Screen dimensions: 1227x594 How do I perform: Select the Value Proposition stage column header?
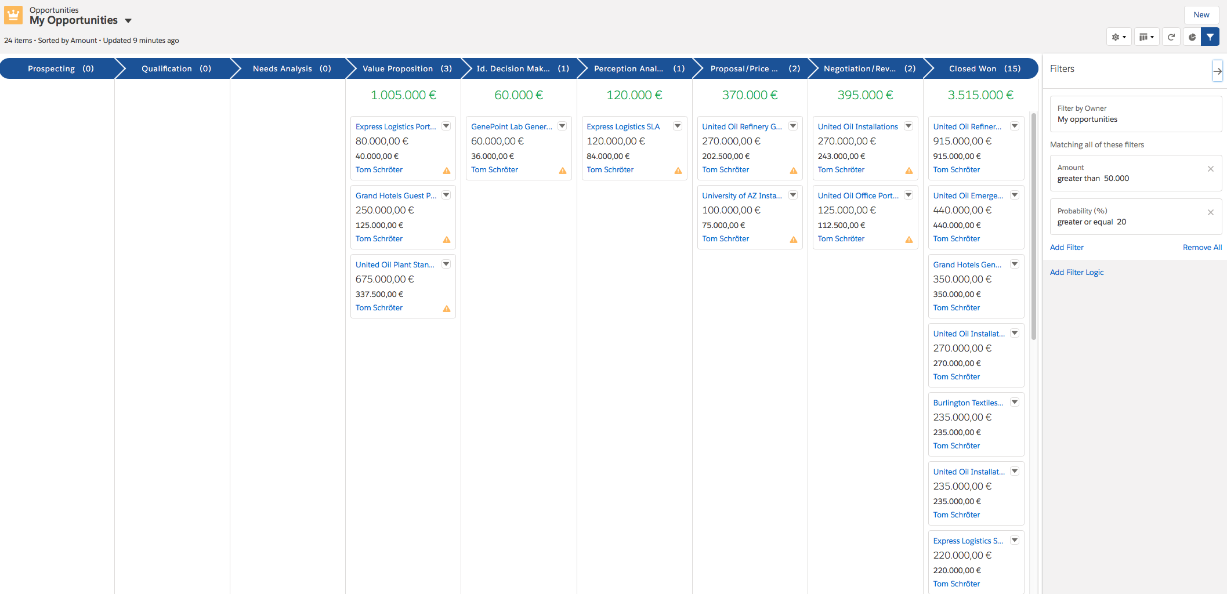pos(407,68)
